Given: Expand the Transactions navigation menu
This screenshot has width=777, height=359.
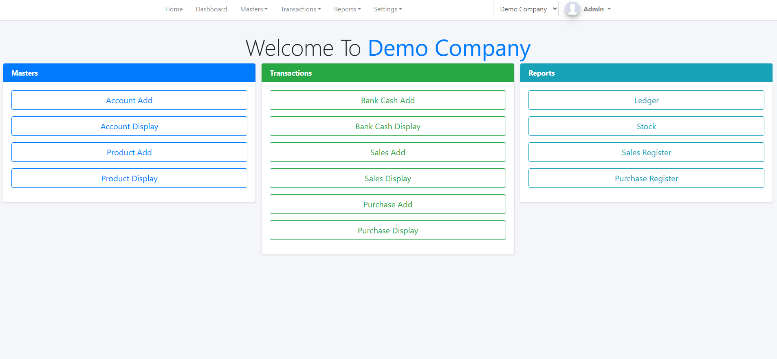Looking at the screenshot, I should pyautogui.click(x=300, y=9).
